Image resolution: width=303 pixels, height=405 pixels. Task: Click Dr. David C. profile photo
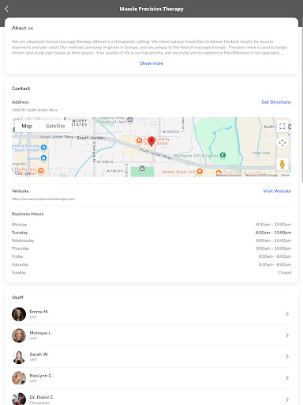click(x=19, y=399)
